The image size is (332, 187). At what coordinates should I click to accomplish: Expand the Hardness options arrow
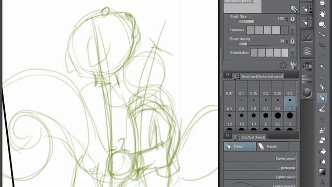[x=293, y=30]
